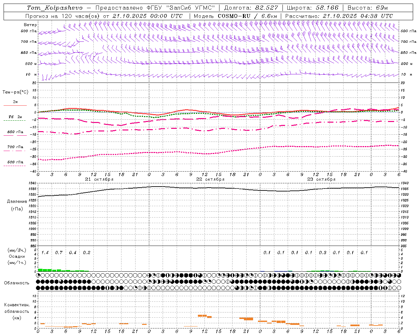This screenshot has height=334, width=418.
Task: Select the Td 2м dashed legend line
Action: coord(14,120)
